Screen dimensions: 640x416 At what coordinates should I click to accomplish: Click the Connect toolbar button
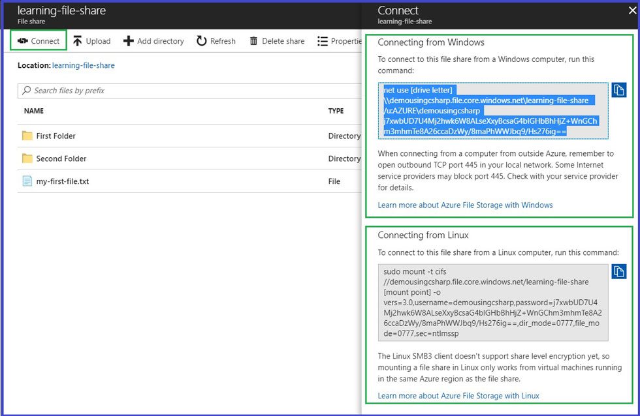39,41
